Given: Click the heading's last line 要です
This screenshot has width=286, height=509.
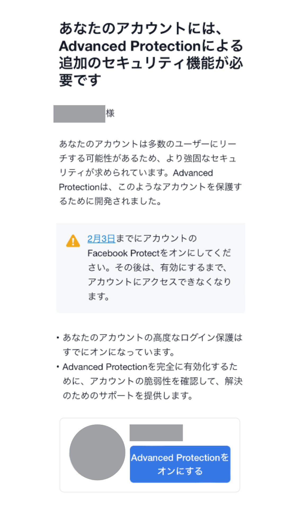Looking at the screenshot, I should 80,80.
